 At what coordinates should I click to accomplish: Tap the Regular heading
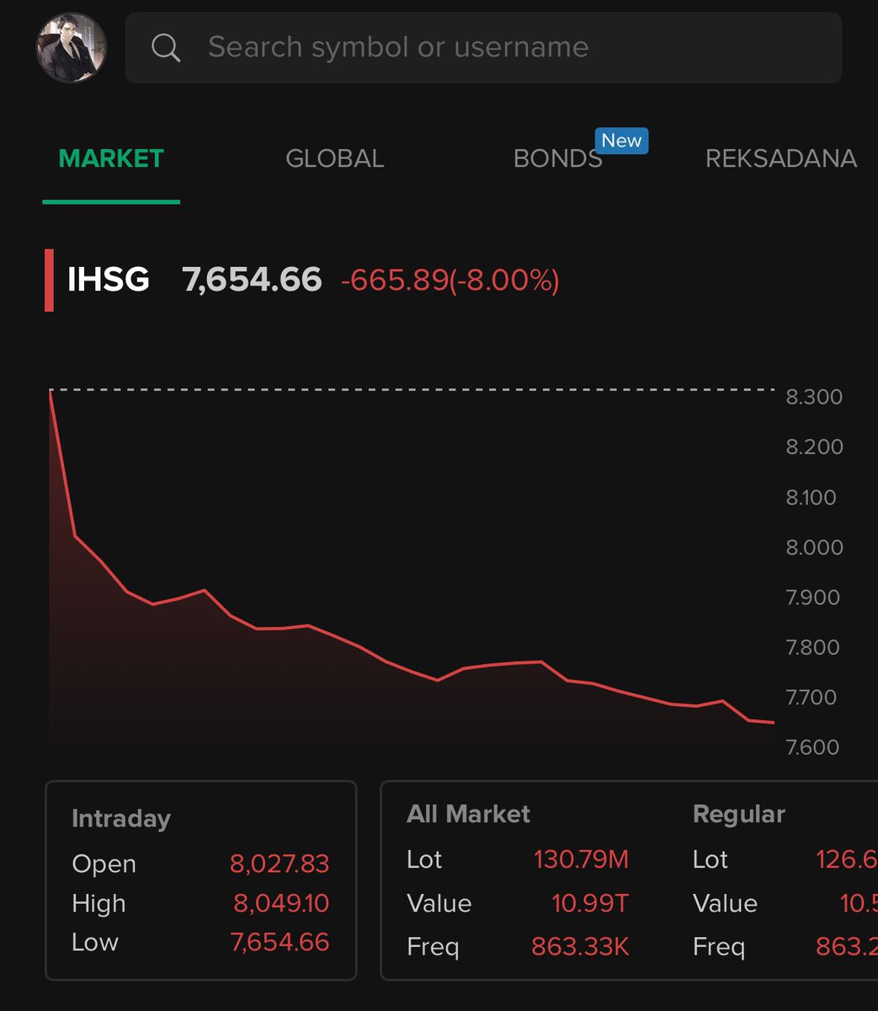click(x=738, y=814)
